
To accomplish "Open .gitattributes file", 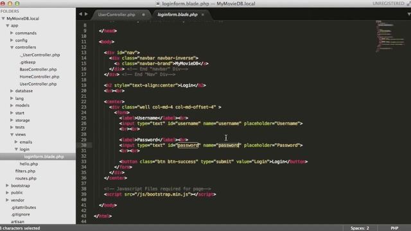I will [x=24, y=207].
